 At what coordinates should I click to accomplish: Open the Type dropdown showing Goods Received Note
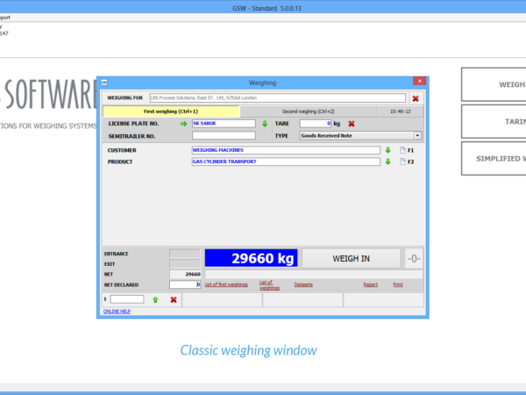click(360, 136)
